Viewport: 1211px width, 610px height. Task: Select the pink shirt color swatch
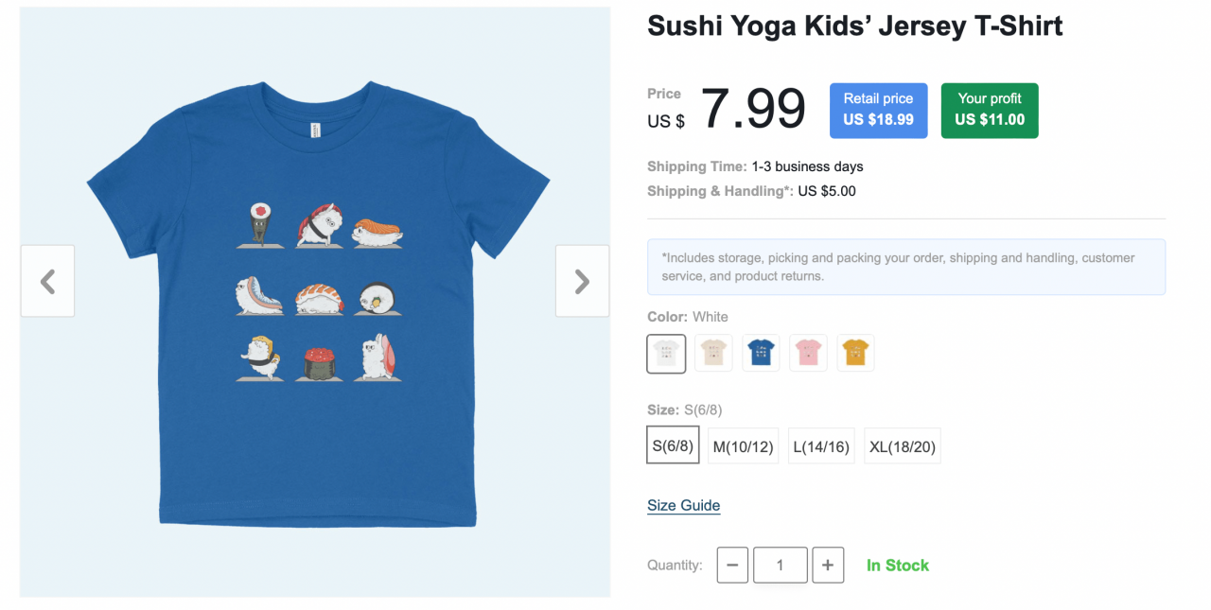tap(808, 352)
